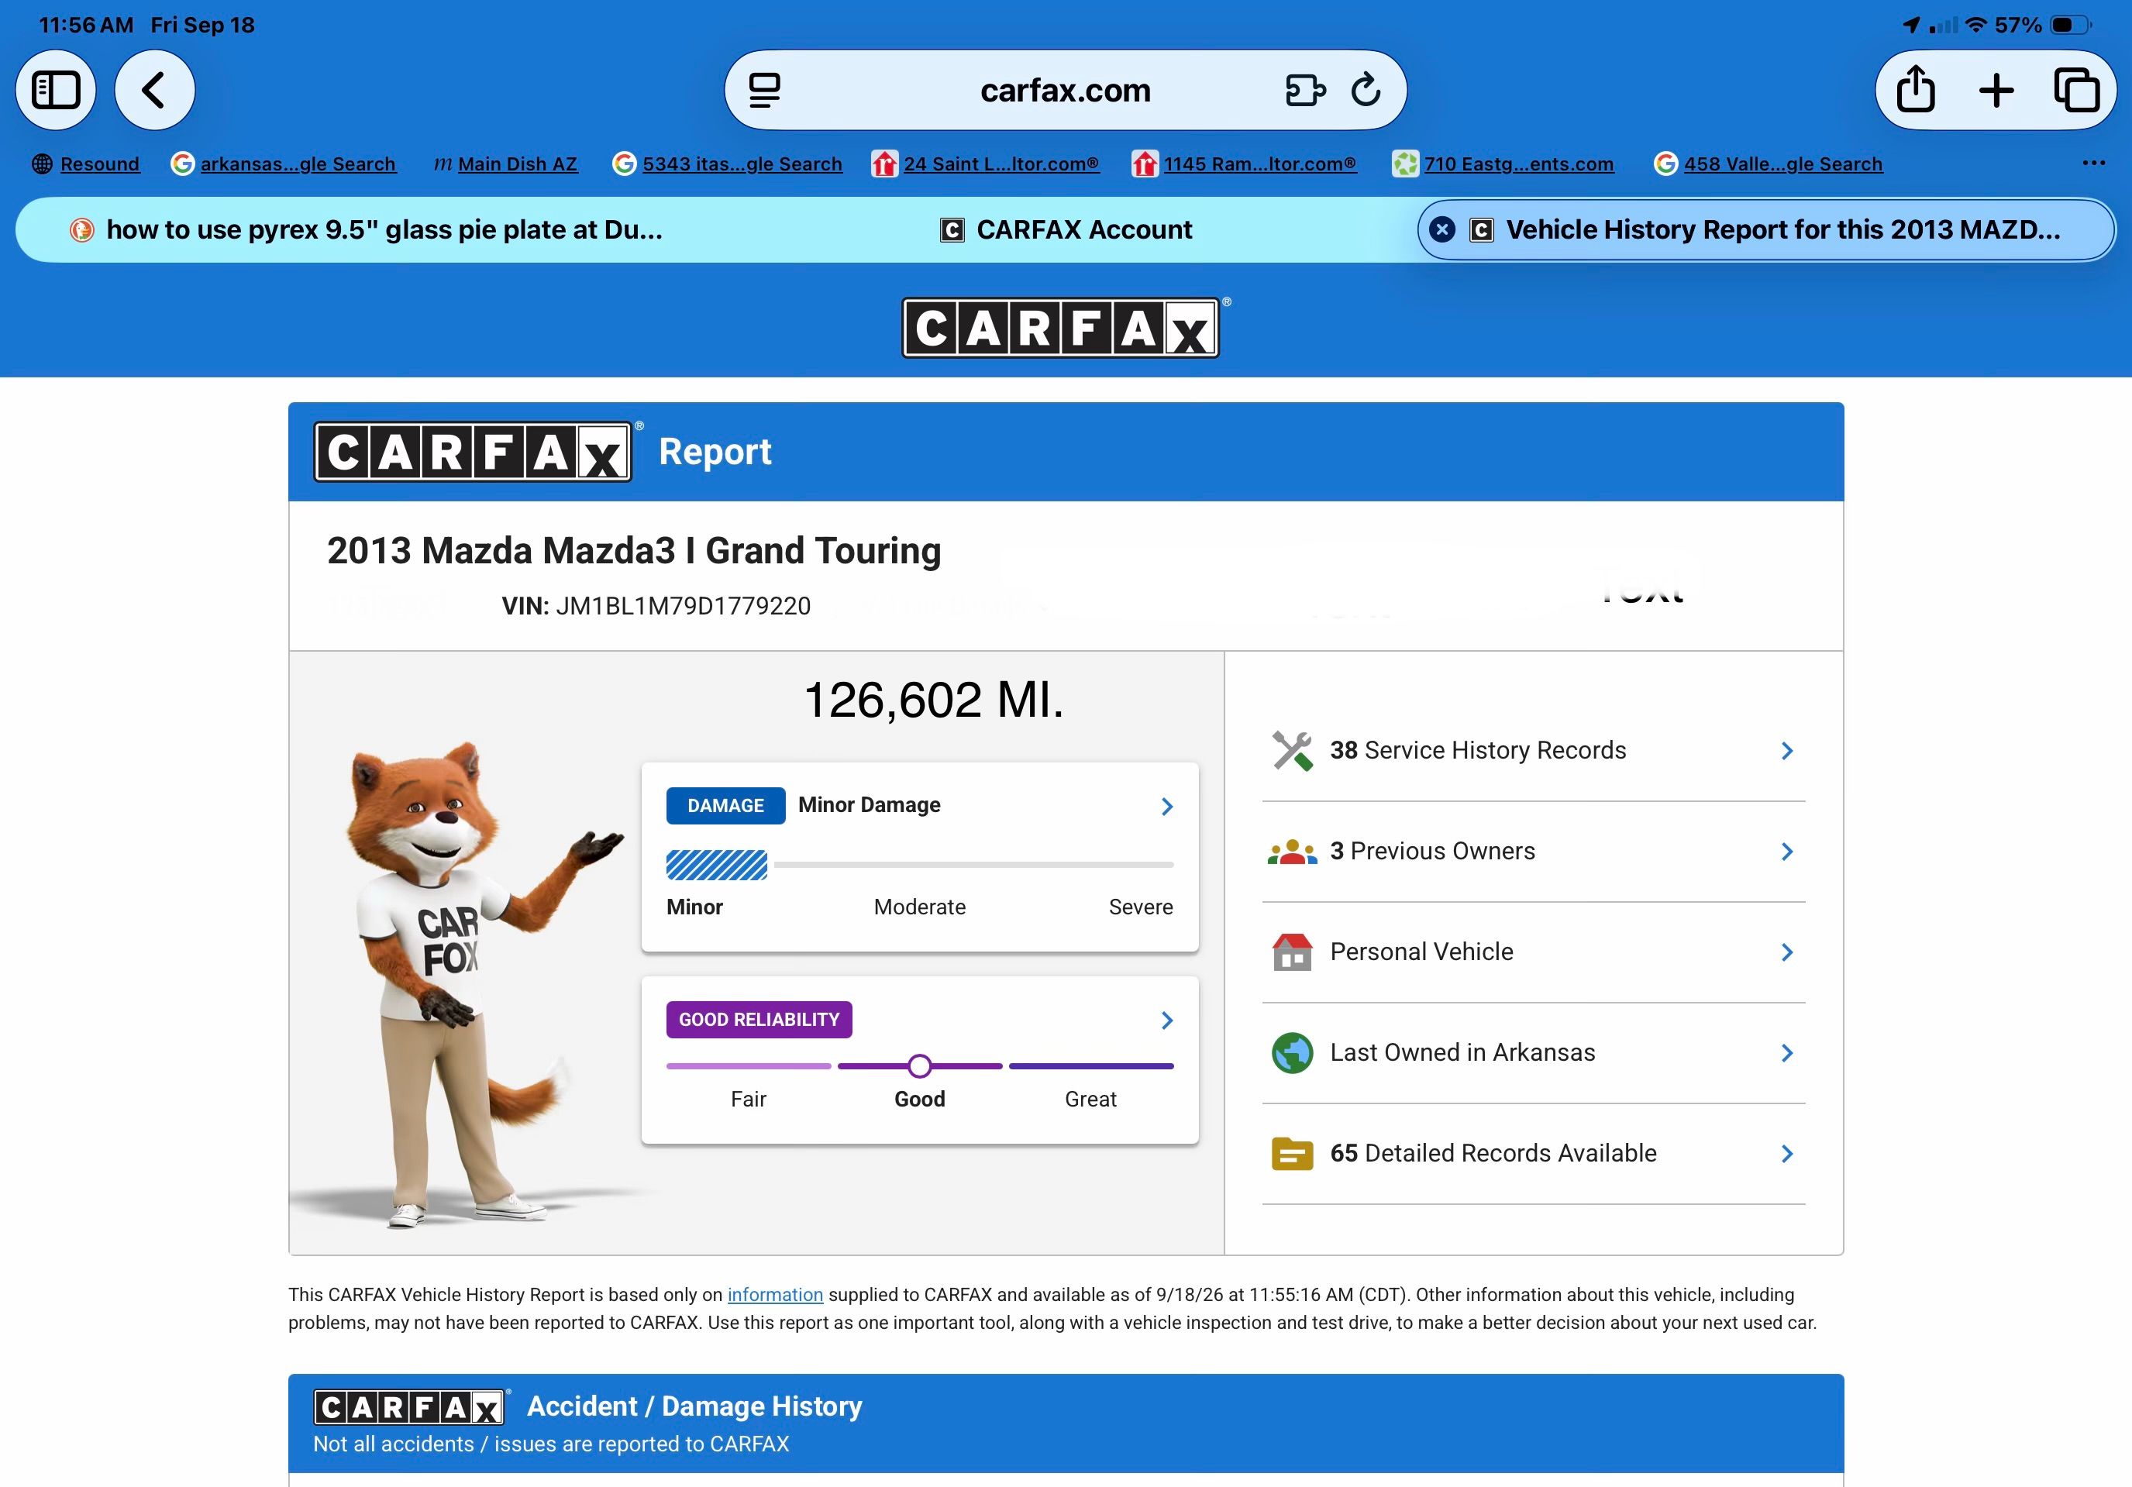Follow the 'information' hyperlink
2132x1487 pixels.
click(775, 1295)
